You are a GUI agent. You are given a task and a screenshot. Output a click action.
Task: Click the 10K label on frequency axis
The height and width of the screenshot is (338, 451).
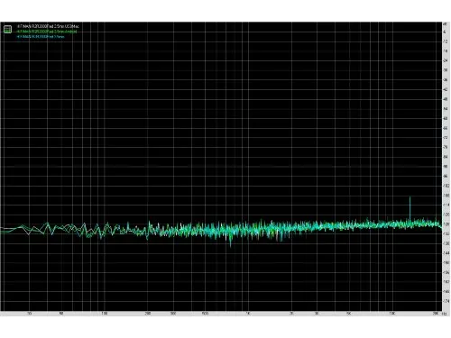pyautogui.click(x=392, y=314)
